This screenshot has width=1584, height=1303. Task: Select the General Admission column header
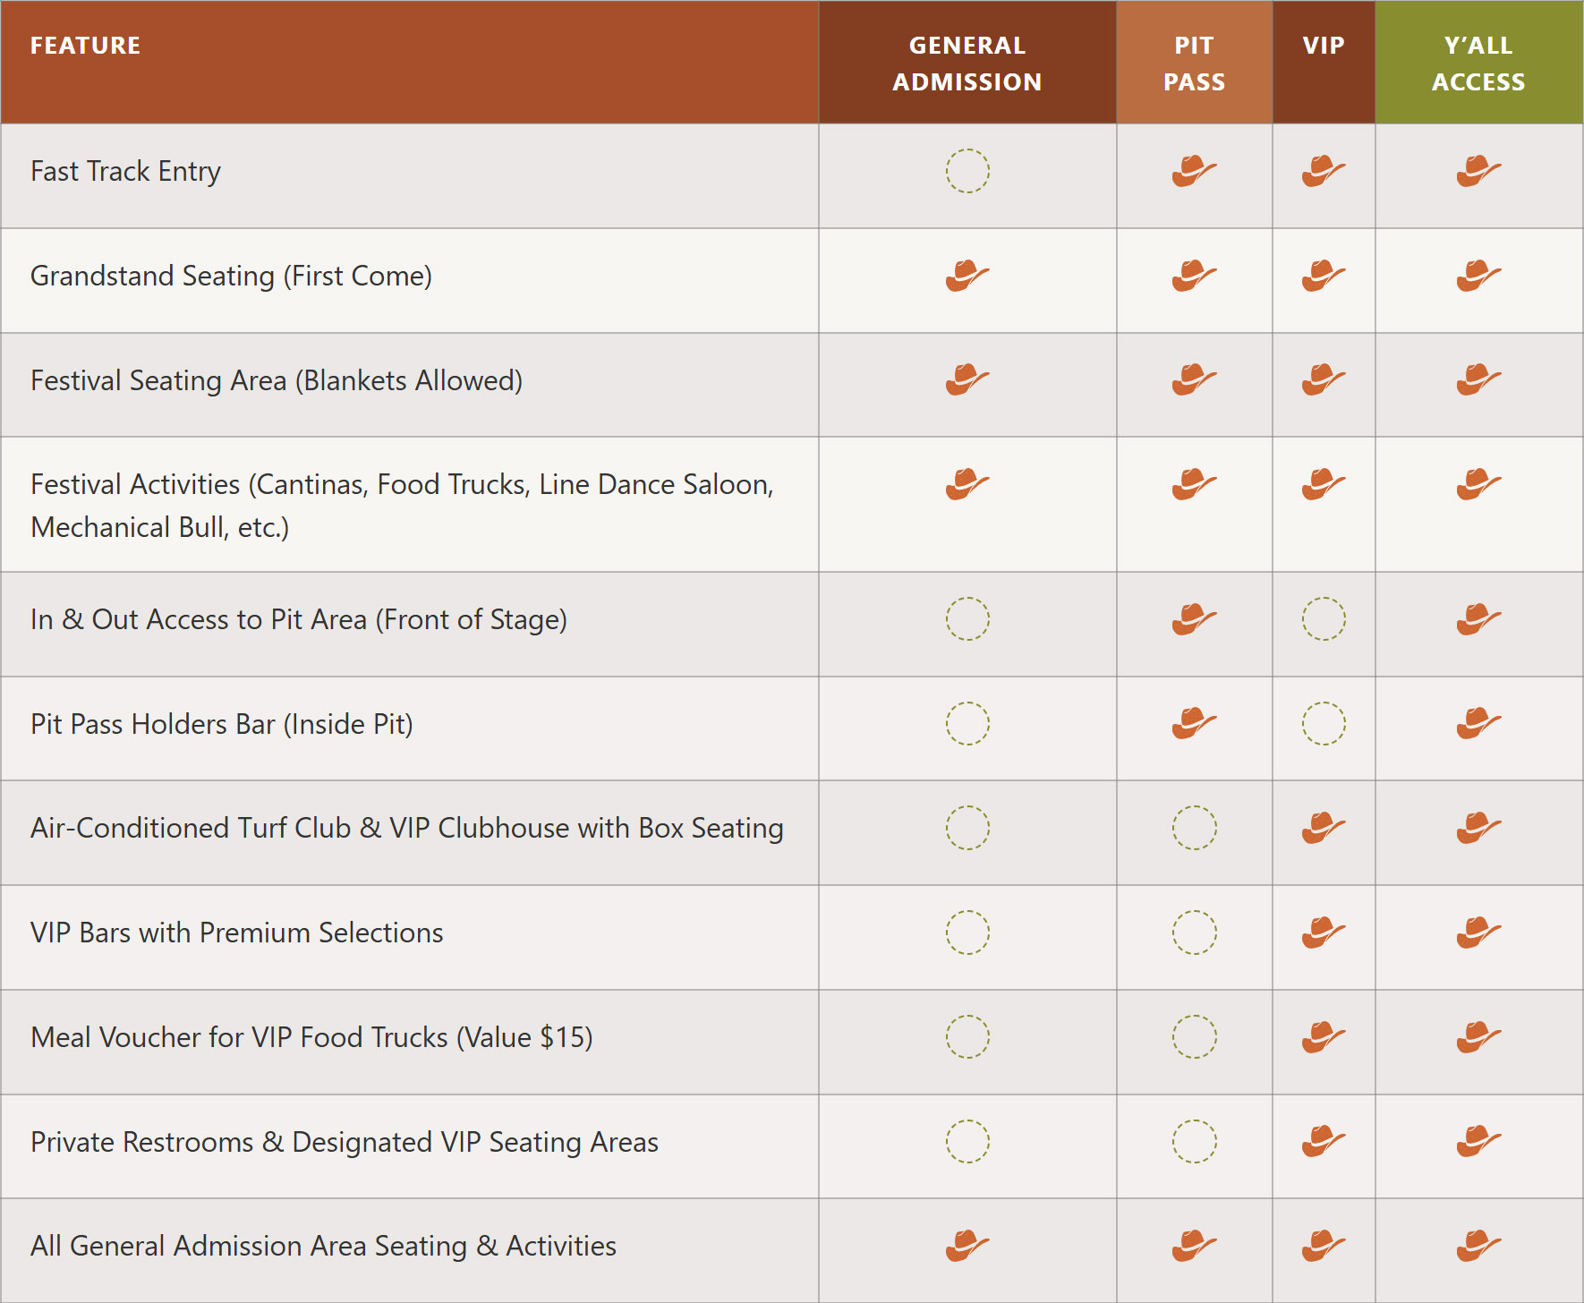967,63
